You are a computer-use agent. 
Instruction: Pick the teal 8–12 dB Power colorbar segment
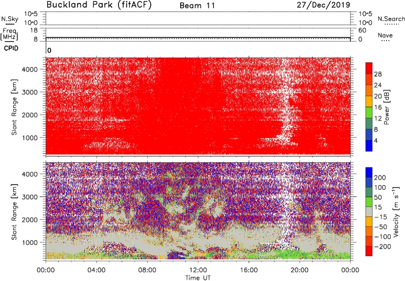click(x=369, y=124)
